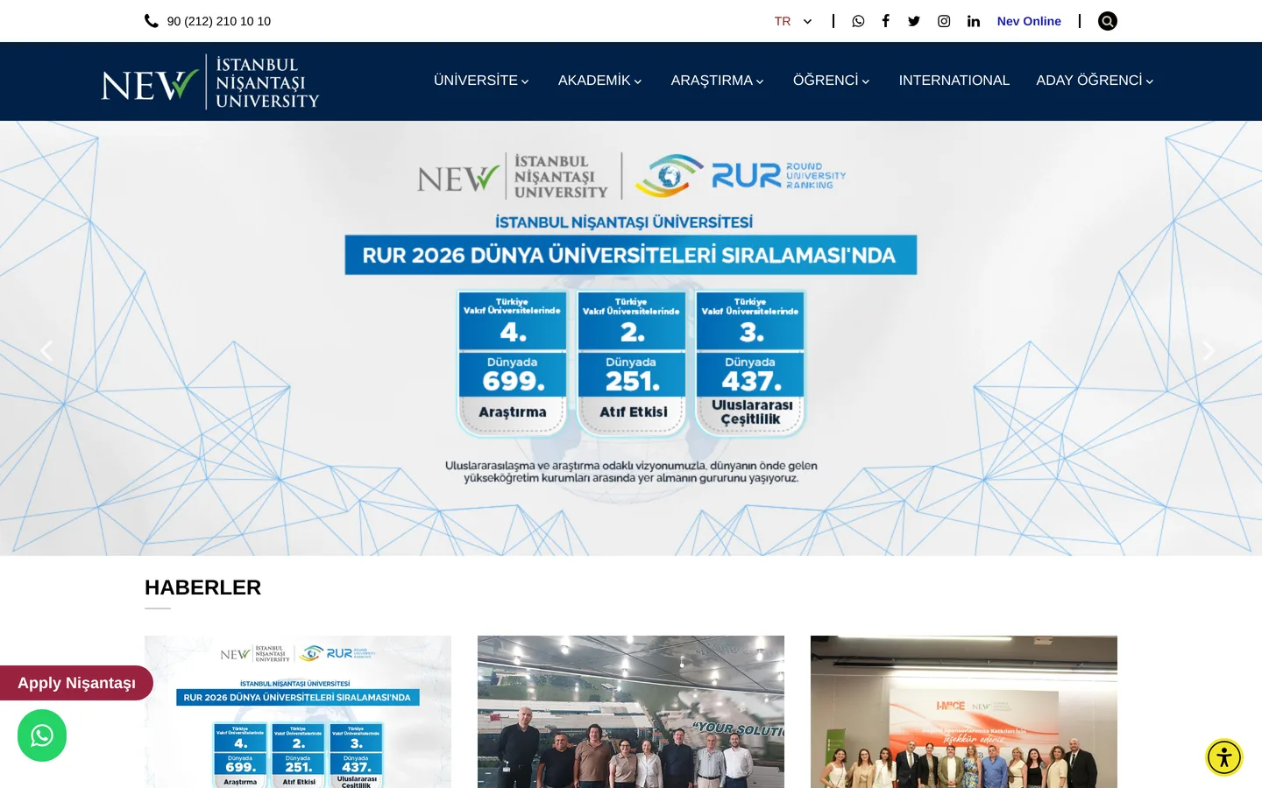Open the RUR ranking news thumbnail
Screen dimensions: 1262x788
pyautogui.click(x=298, y=712)
